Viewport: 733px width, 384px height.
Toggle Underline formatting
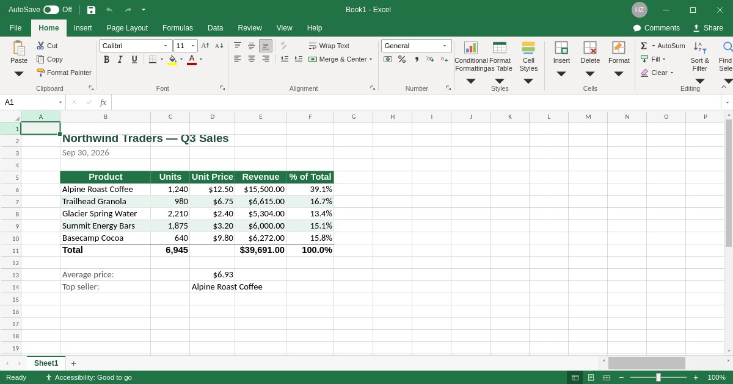[134, 59]
